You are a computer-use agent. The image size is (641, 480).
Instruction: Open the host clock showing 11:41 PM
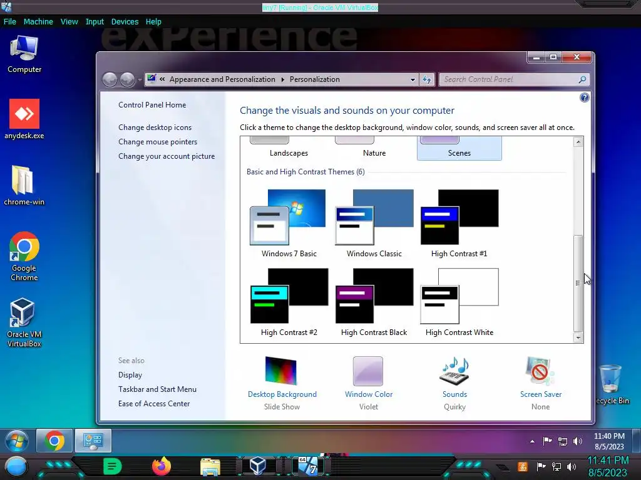click(x=608, y=466)
